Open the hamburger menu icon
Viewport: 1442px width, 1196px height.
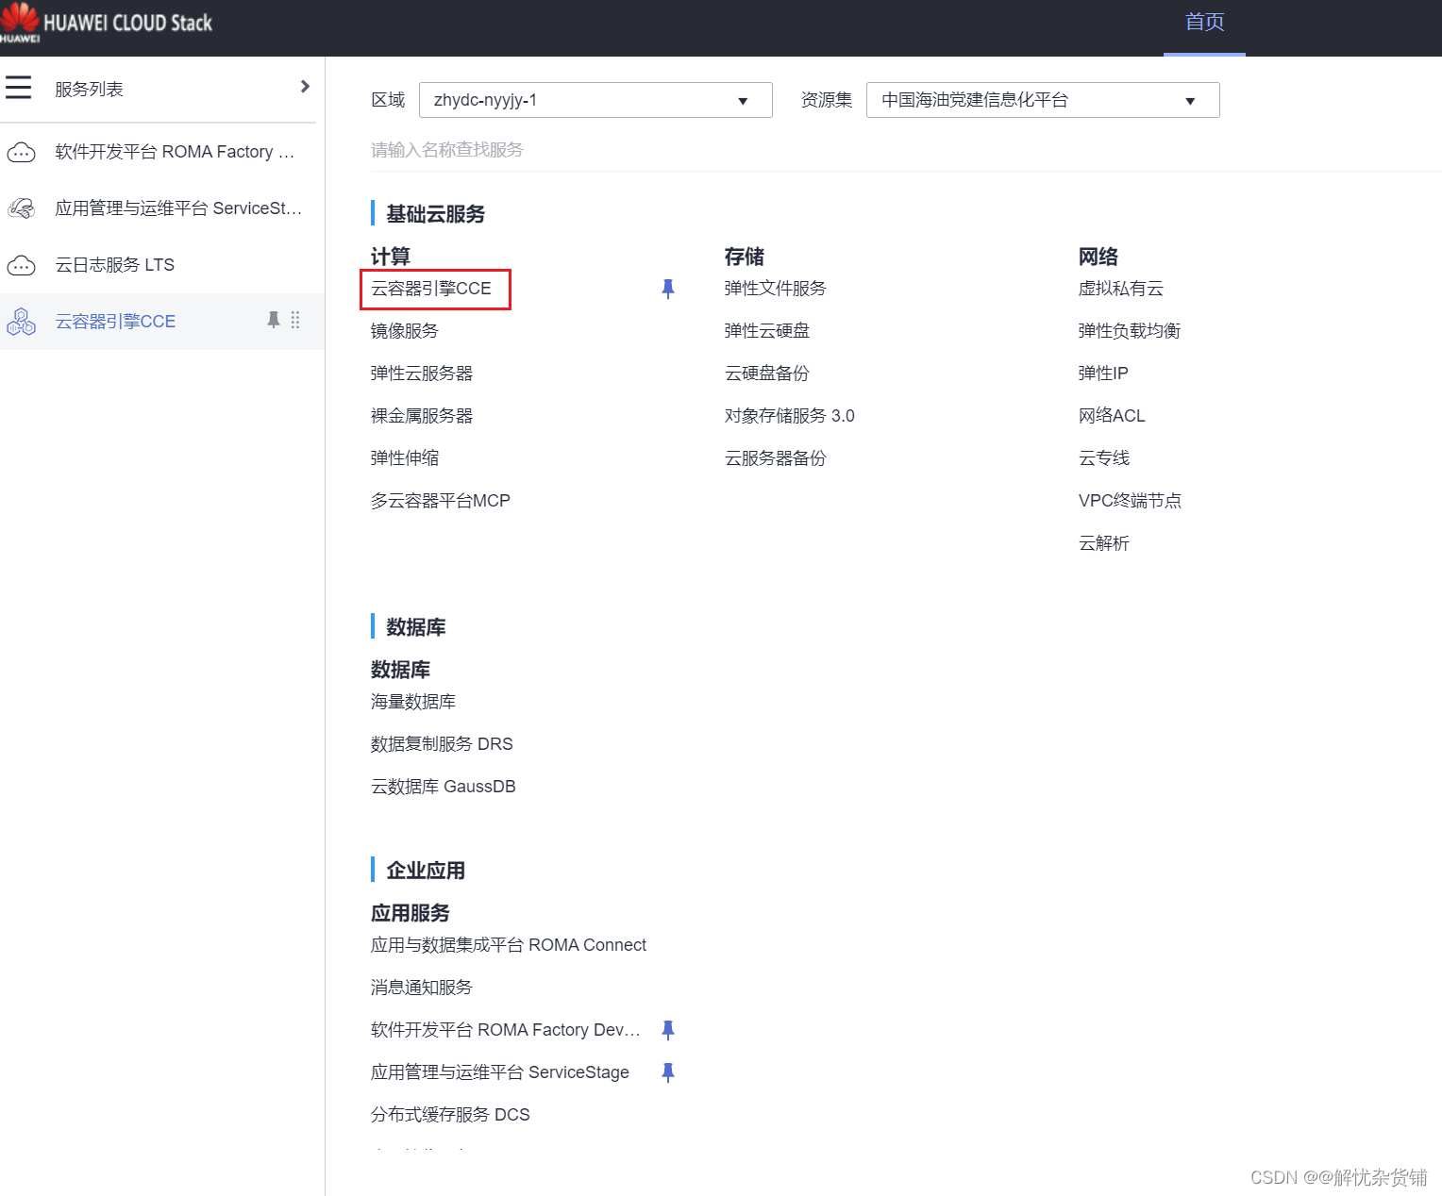tap(18, 88)
